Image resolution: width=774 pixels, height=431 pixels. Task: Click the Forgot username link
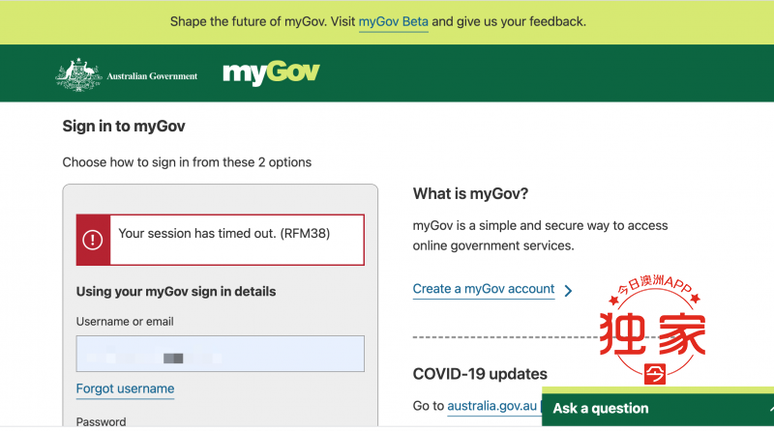click(x=125, y=388)
